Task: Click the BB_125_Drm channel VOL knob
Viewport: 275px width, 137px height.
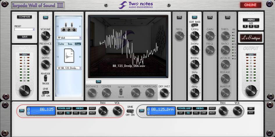Action: [237, 111]
